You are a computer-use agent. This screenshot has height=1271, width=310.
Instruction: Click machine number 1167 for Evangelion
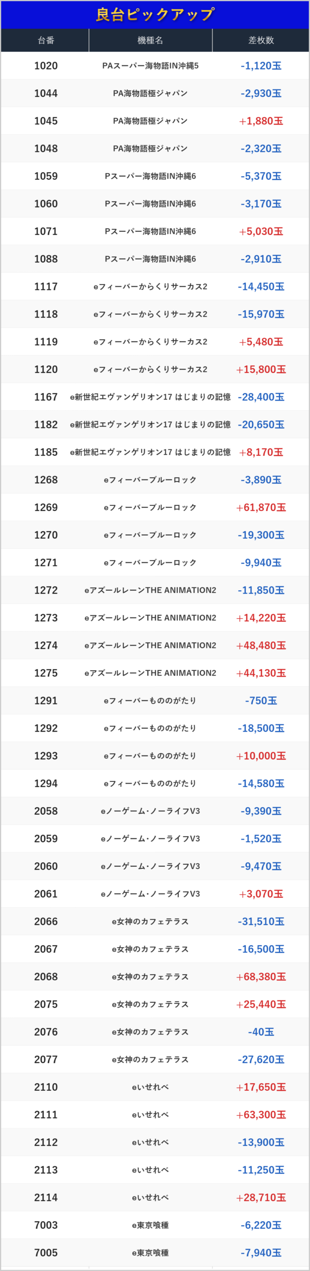(x=46, y=397)
